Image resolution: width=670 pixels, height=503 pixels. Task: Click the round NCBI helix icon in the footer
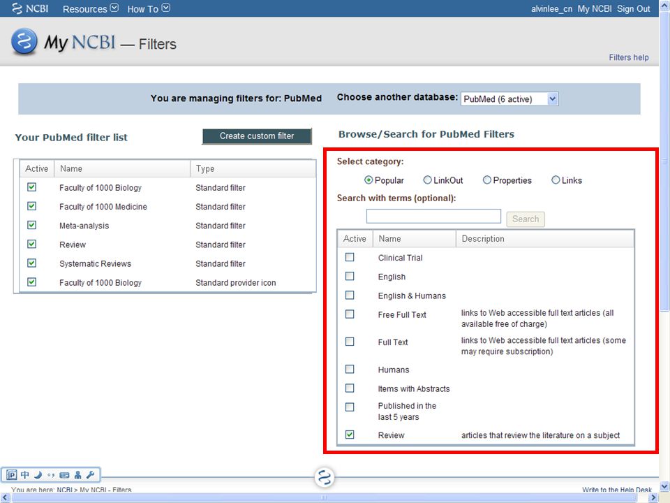(325, 477)
